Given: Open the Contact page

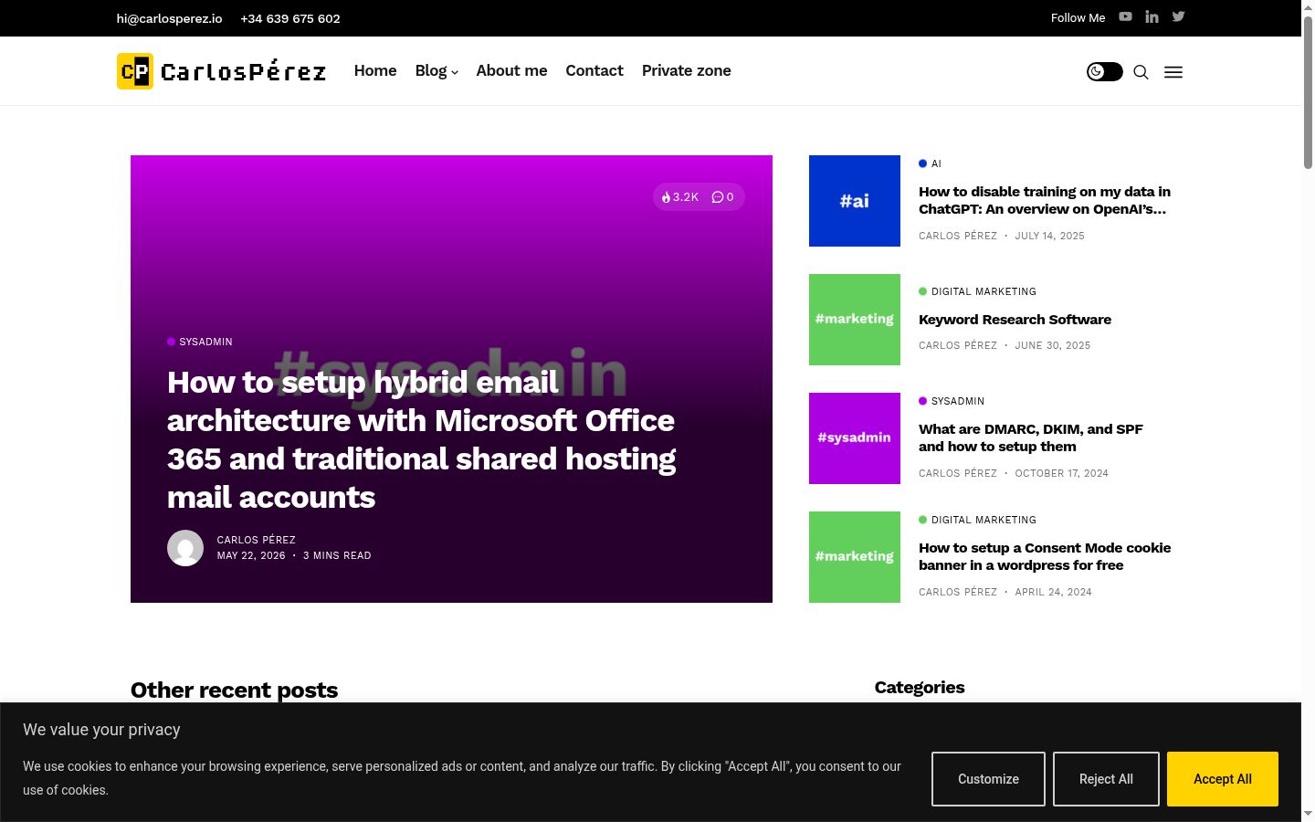Looking at the screenshot, I should point(594,71).
